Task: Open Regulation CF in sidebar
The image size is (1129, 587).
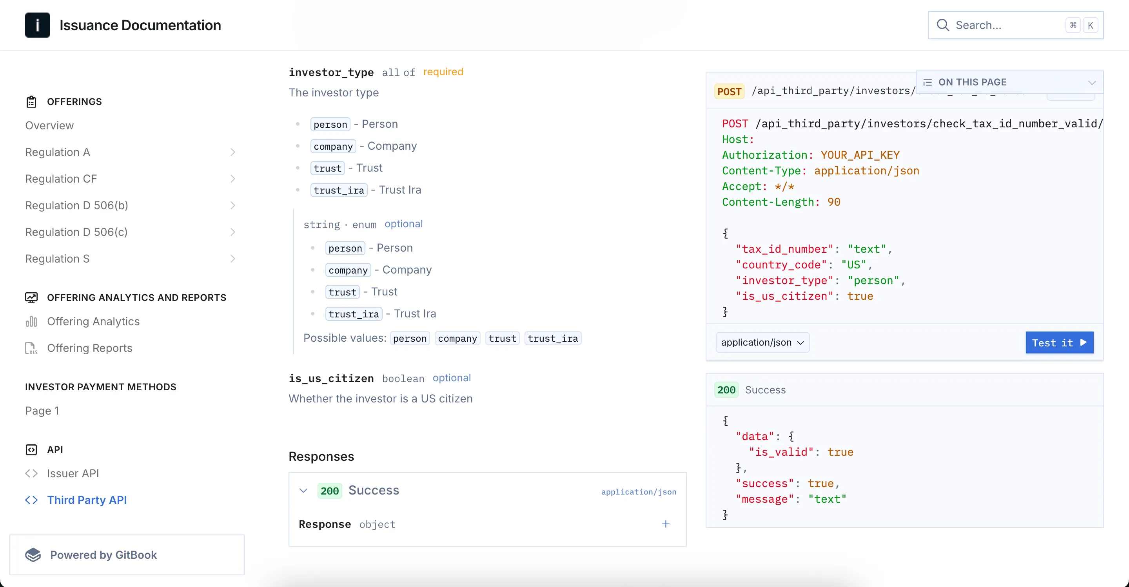Action: [61, 179]
